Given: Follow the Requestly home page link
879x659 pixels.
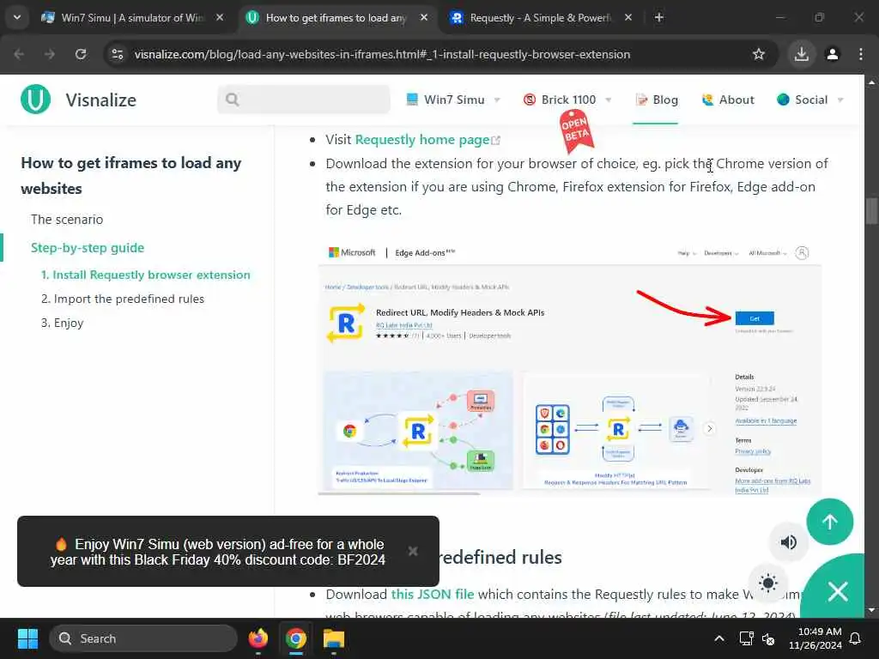Looking at the screenshot, I should [x=422, y=140].
